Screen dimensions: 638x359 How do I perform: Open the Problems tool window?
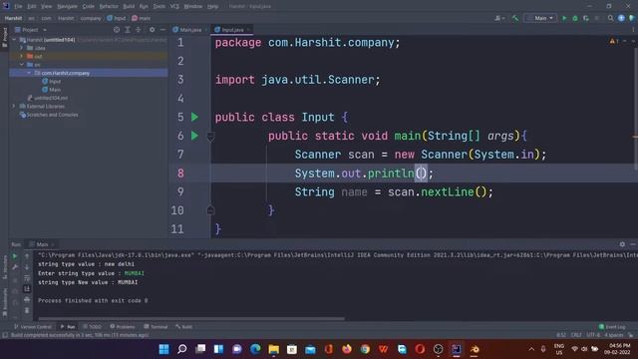123,327
